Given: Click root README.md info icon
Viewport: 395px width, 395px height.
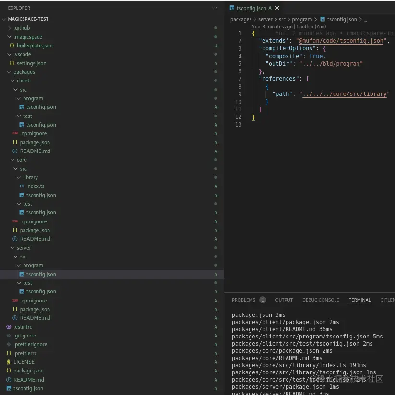Looking at the screenshot, I should pyautogui.click(x=9, y=380).
